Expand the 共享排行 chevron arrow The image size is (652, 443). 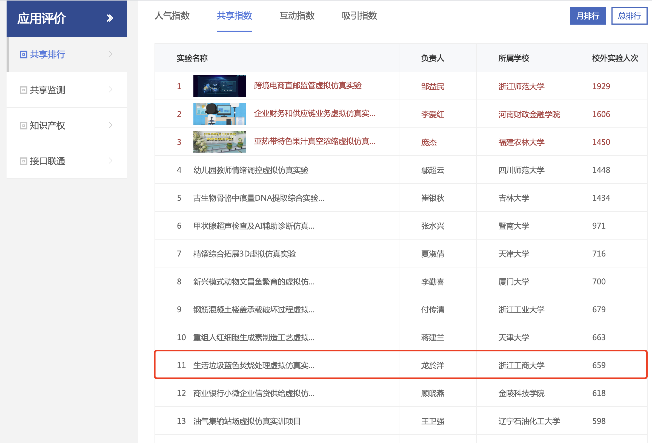click(110, 54)
